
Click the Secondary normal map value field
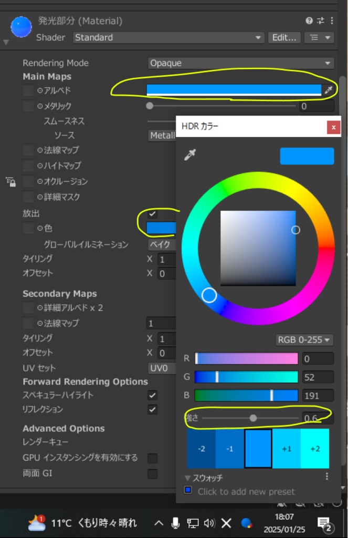[161, 323]
